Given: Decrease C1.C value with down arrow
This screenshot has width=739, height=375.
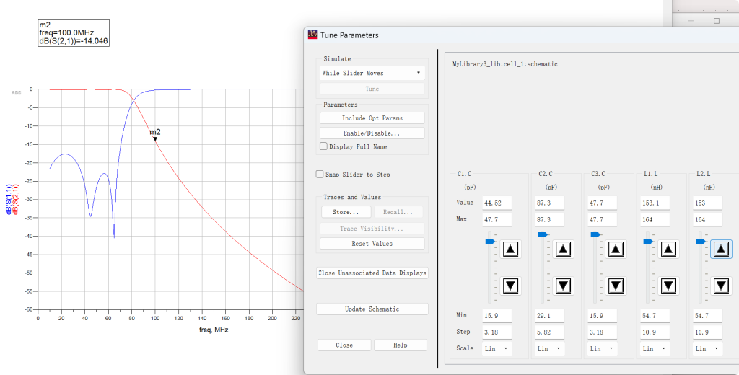Looking at the screenshot, I should (510, 286).
